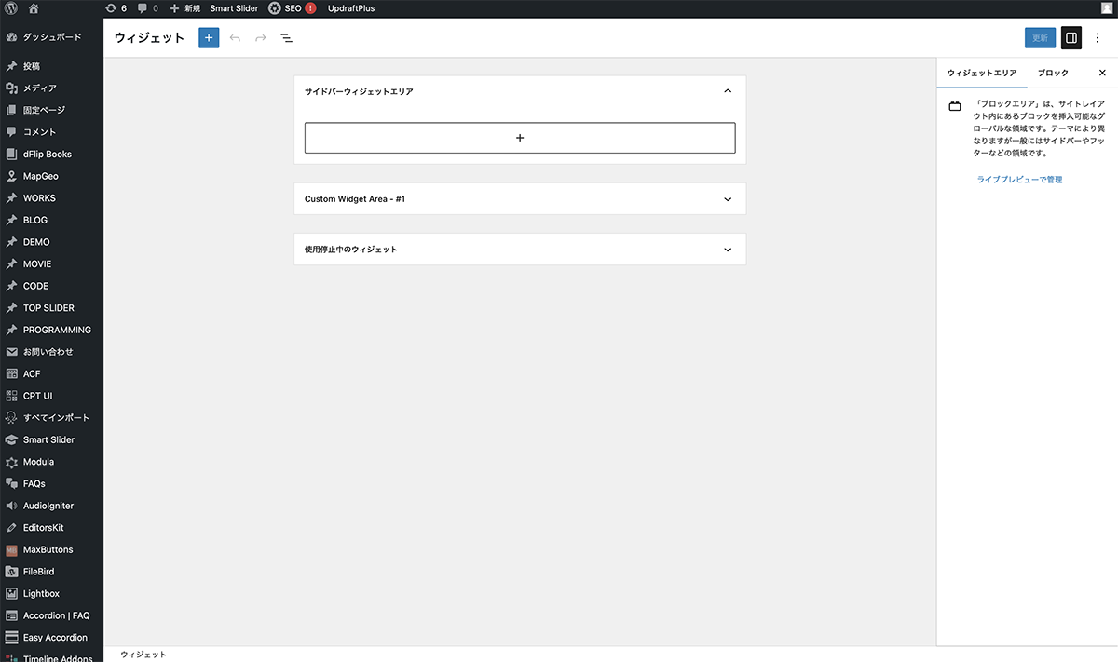Click the WordPress logo in admin bar
The width and height of the screenshot is (1118, 662).
coord(10,8)
